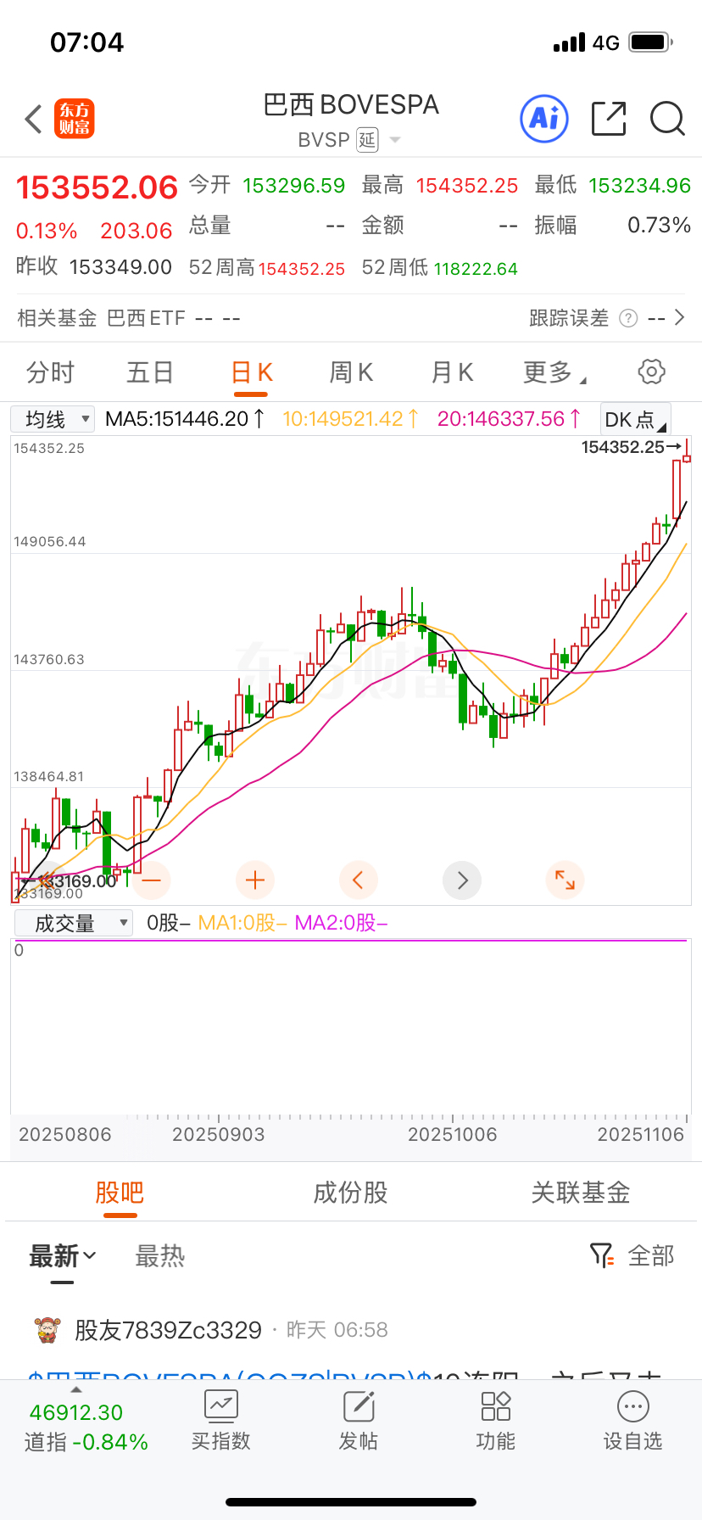This screenshot has width=702, height=1520.
Task: Zoom out chart with minus button
Action: pos(151,880)
